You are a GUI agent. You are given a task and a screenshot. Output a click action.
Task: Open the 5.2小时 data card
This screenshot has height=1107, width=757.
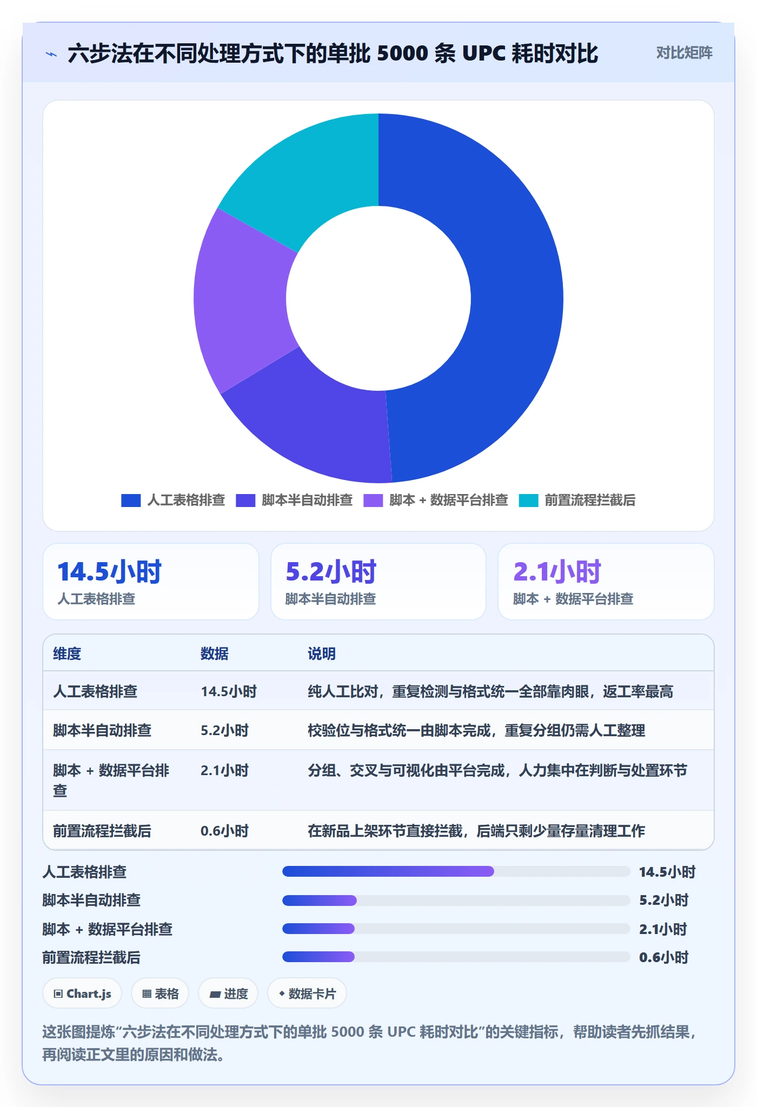click(378, 582)
